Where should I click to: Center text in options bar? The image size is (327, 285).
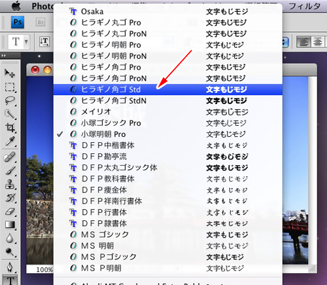coord(317,41)
